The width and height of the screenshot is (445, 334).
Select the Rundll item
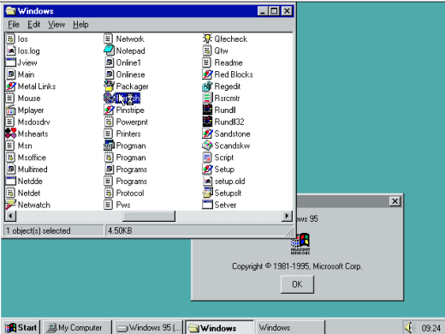point(219,110)
